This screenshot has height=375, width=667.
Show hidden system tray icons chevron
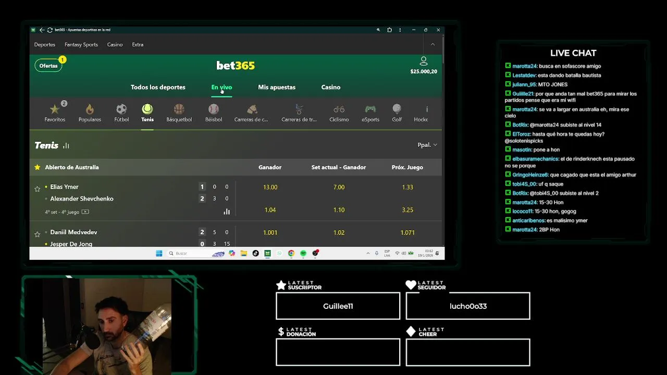[368, 254]
